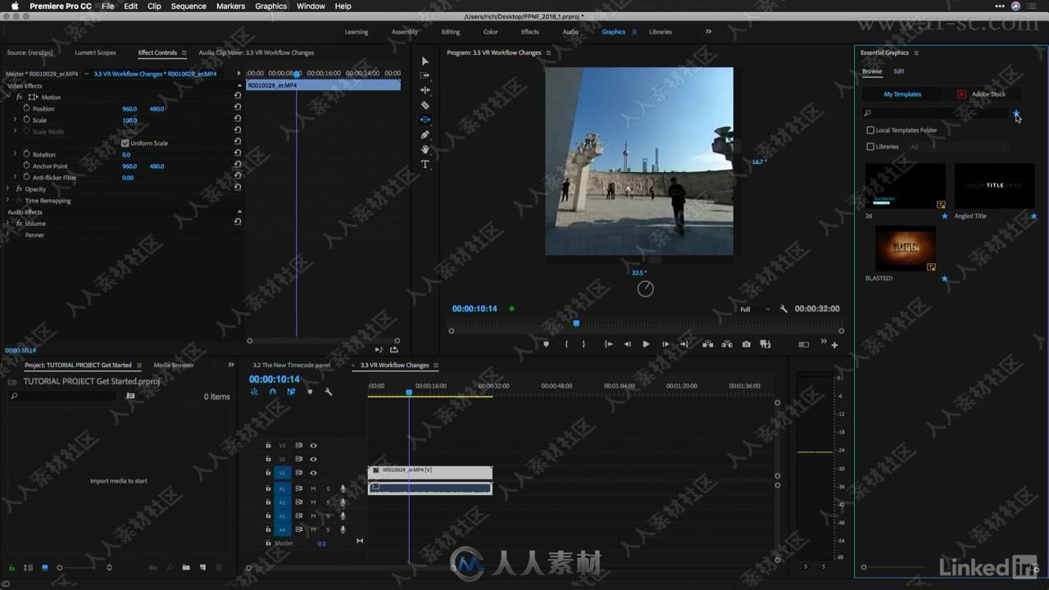Select the Ripple Edit tool
The width and height of the screenshot is (1049, 590).
(425, 90)
